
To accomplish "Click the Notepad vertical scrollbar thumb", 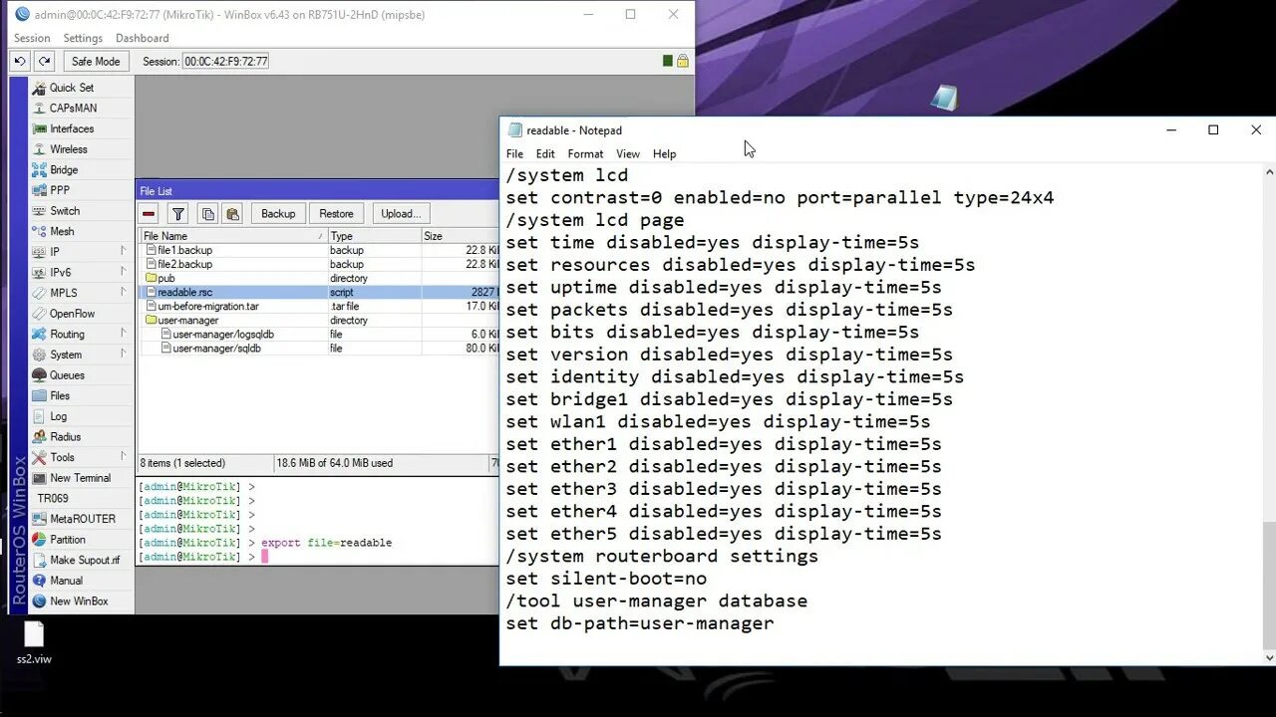I will tap(1269, 585).
